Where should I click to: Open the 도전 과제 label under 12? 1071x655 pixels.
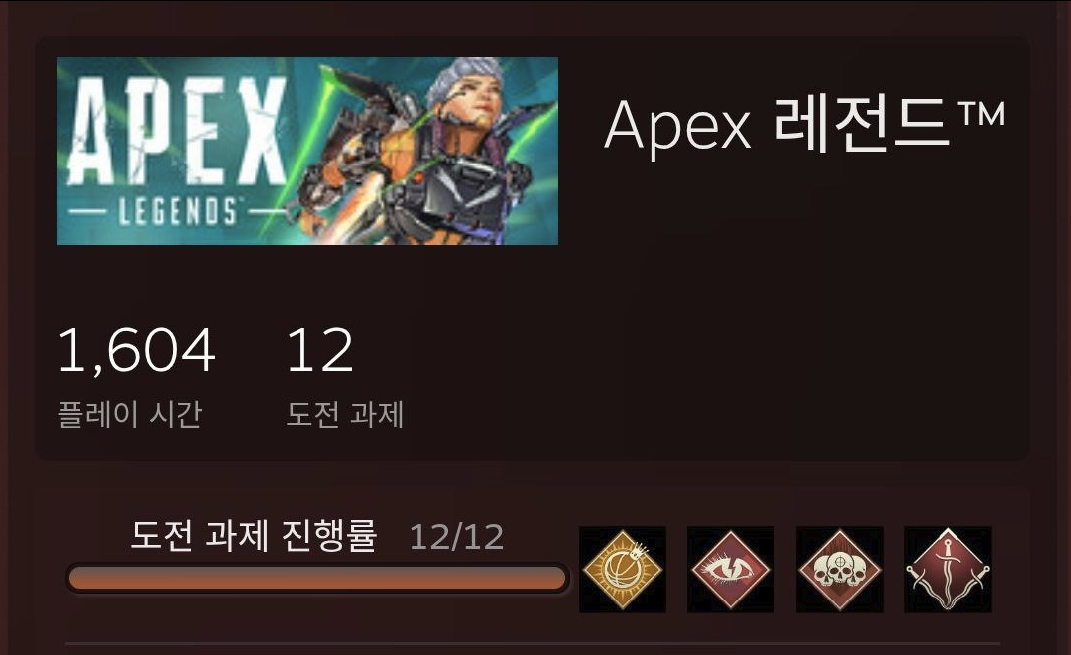[345, 414]
